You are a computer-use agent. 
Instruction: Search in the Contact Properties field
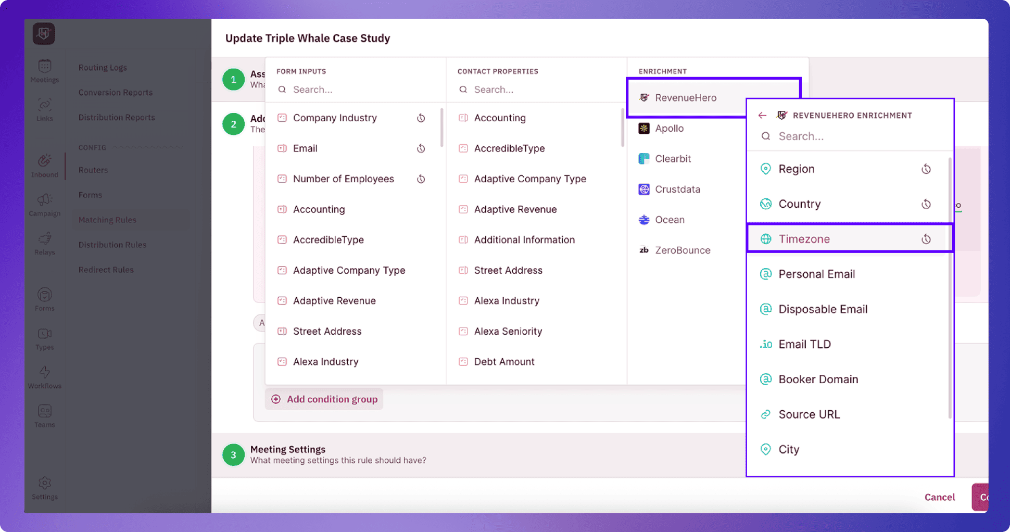pyautogui.click(x=537, y=90)
